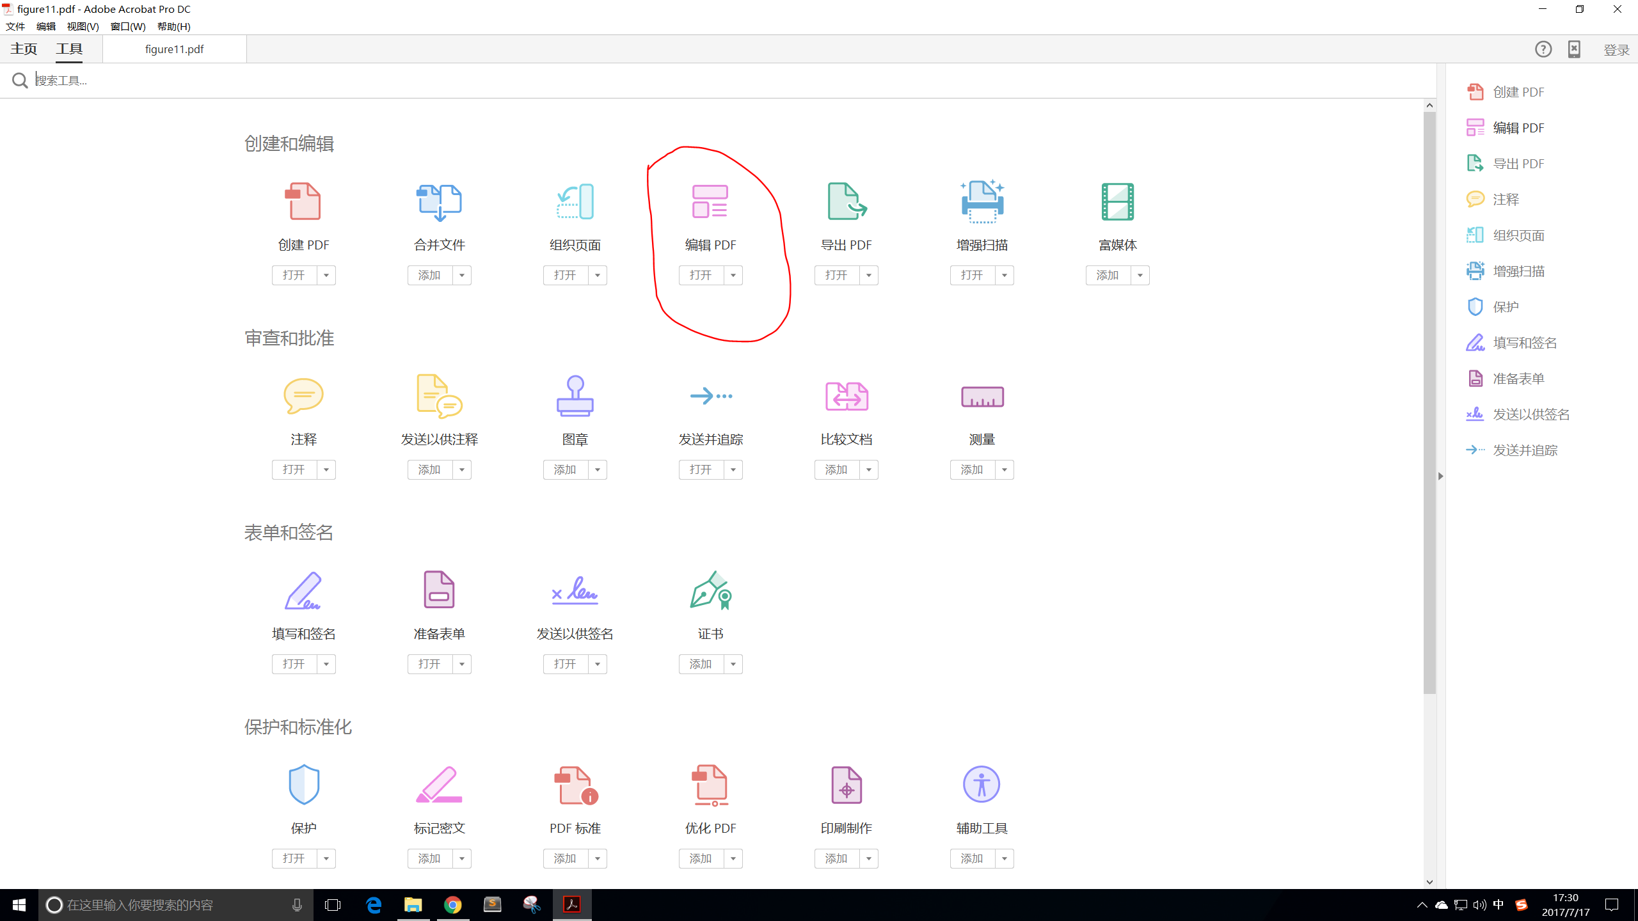The height and width of the screenshot is (921, 1638).
Task: Click 打开 button under 准备表单
Action: point(430,664)
